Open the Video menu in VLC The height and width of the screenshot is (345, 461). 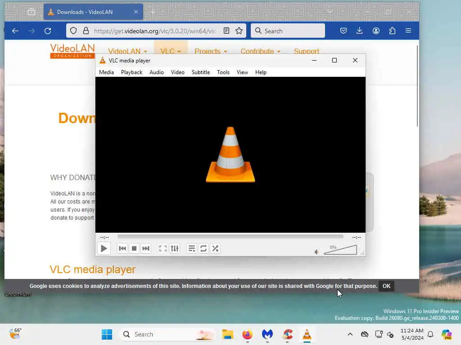tap(177, 72)
